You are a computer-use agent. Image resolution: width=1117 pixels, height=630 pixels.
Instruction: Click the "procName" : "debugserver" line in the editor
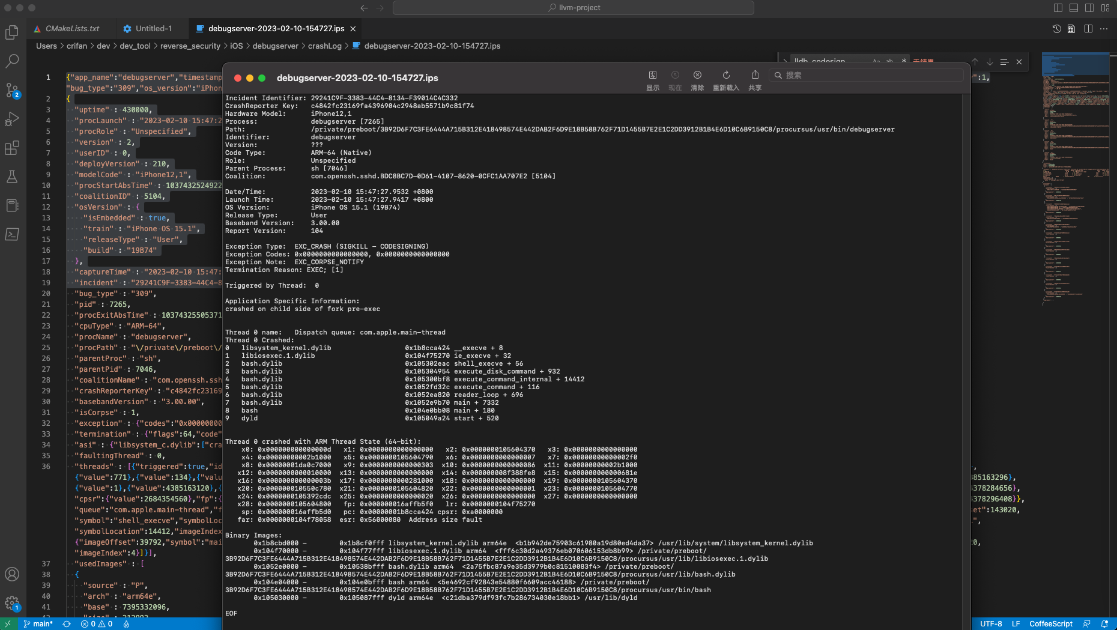[x=133, y=337]
